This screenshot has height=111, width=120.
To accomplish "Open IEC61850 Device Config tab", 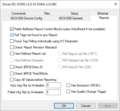I will pyautogui.click(x=26, y=18).
